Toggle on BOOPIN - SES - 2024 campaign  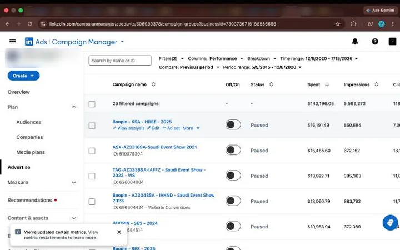point(233,226)
